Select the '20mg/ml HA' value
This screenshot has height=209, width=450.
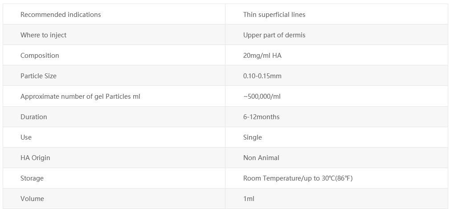[262, 56]
